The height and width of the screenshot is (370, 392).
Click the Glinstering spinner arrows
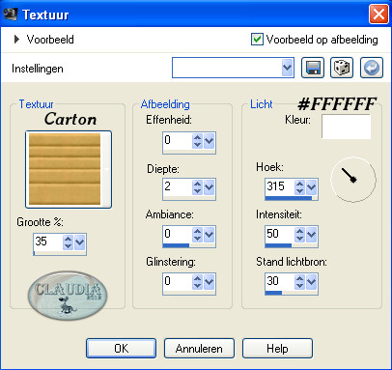coord(197,282)
